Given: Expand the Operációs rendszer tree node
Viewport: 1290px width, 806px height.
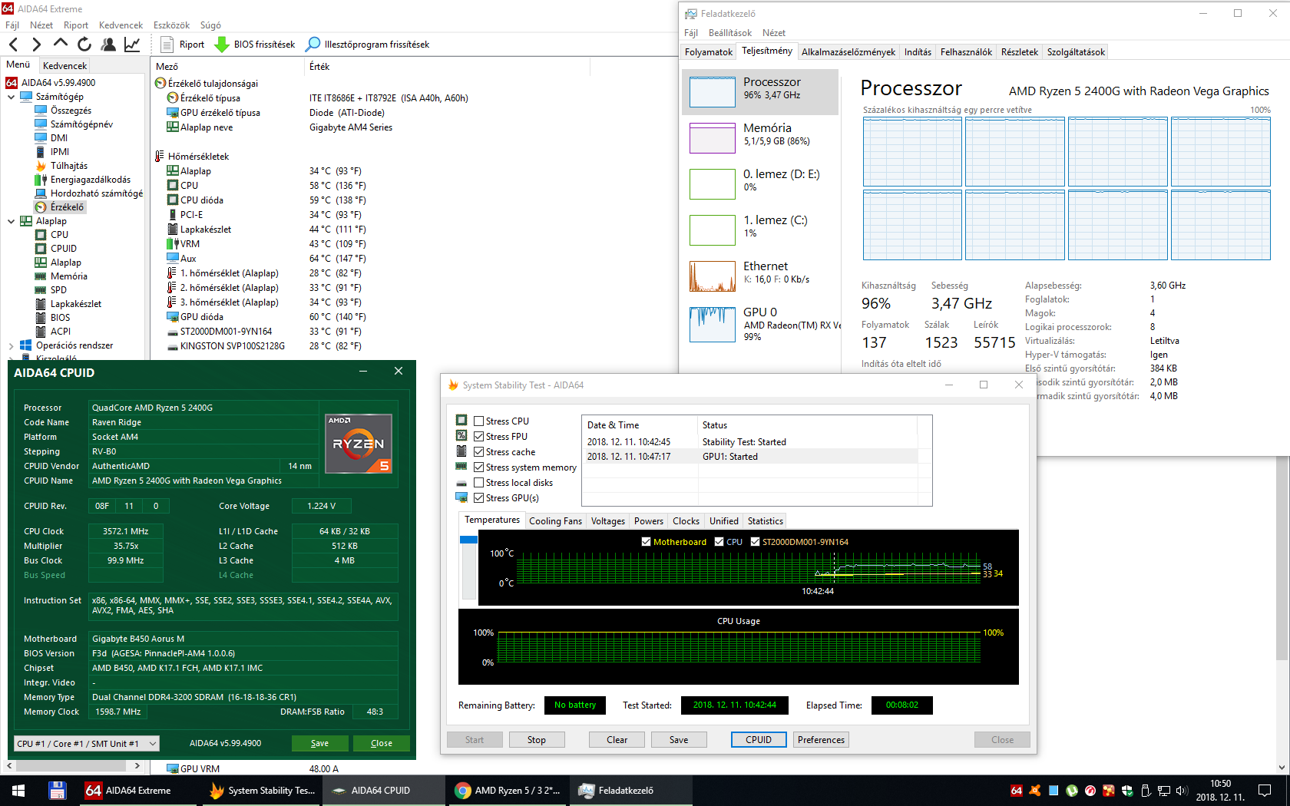Looking at the screenshot, I should point(12,346).
